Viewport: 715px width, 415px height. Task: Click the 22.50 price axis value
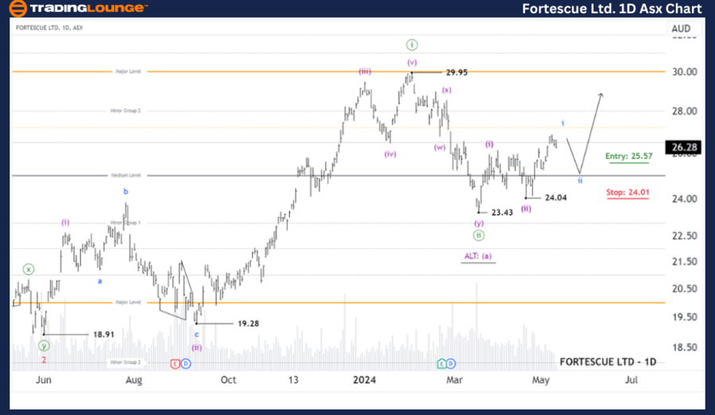coord(685,235)
